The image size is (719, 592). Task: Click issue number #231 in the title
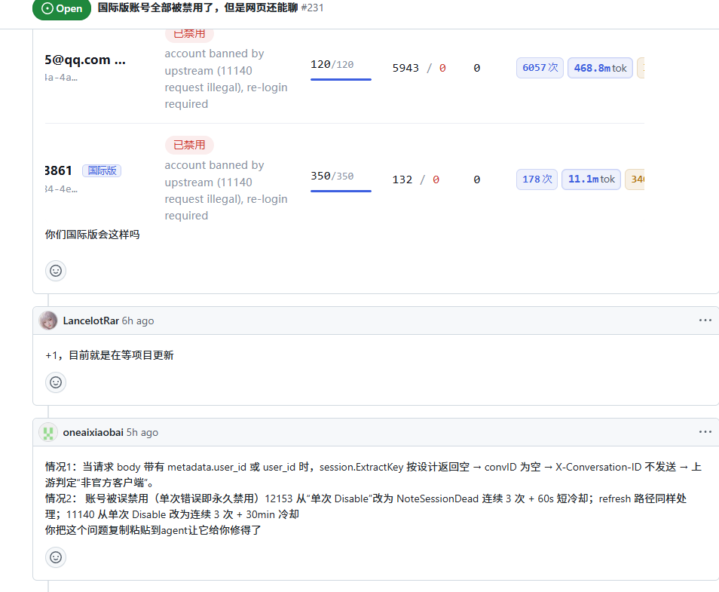click(x=312, y=8)
